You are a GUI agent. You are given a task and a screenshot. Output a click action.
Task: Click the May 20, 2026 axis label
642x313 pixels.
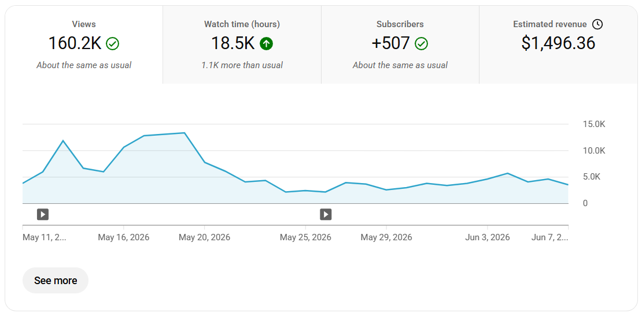click(x=204, y=237)
